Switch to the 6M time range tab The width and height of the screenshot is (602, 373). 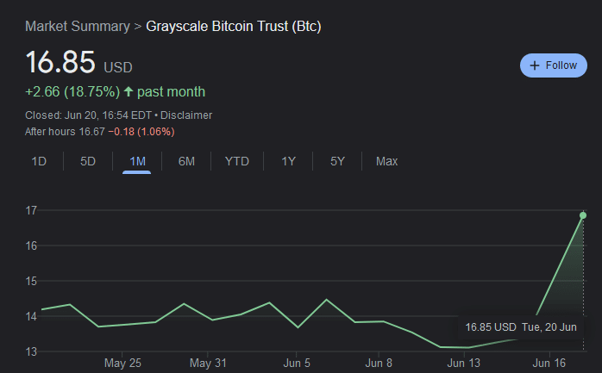tap(186, 161)
